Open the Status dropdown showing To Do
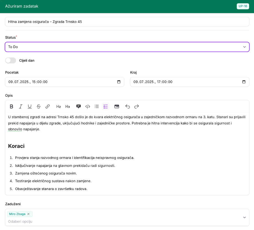254x230 pixels. pos(127,47)
